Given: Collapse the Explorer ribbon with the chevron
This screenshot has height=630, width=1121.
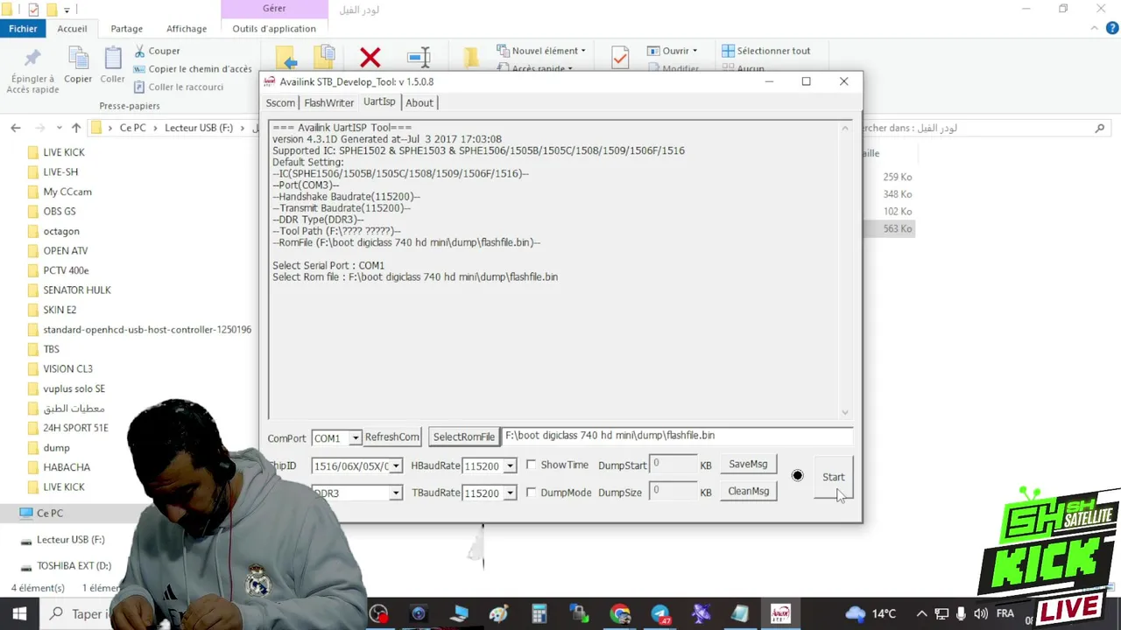Looking at the screenshot, I should 1095,29.
